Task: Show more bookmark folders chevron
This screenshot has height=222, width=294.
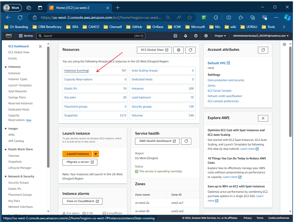Action: point(284,27)
